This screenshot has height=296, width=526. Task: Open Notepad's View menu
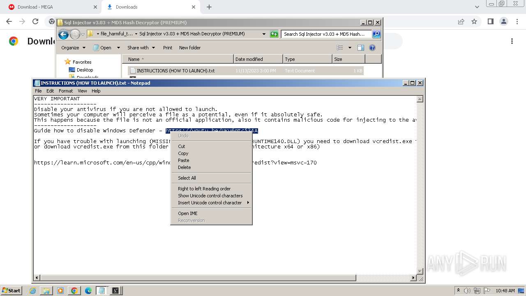(82, 91)
